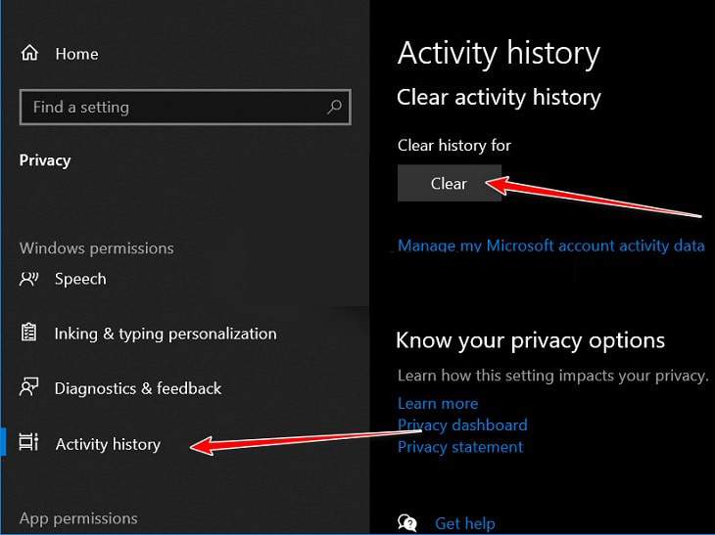Click the Inking & typing clipboard icon
Image resolution: width=715 pixels, height=535 pixels.
pos(28,334)
